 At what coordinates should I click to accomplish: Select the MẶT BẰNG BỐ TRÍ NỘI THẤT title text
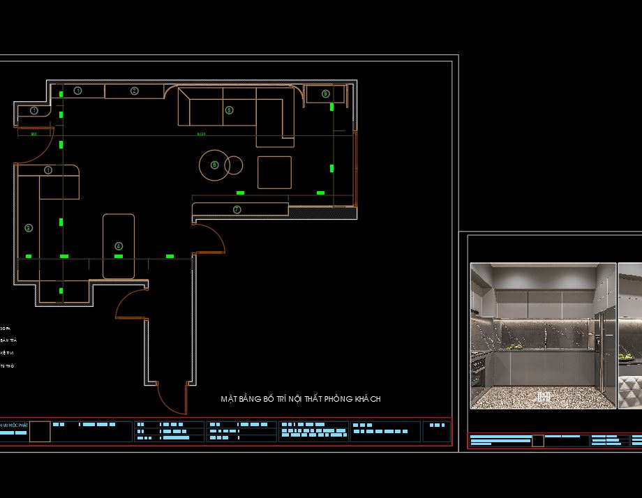coord(301,398)
